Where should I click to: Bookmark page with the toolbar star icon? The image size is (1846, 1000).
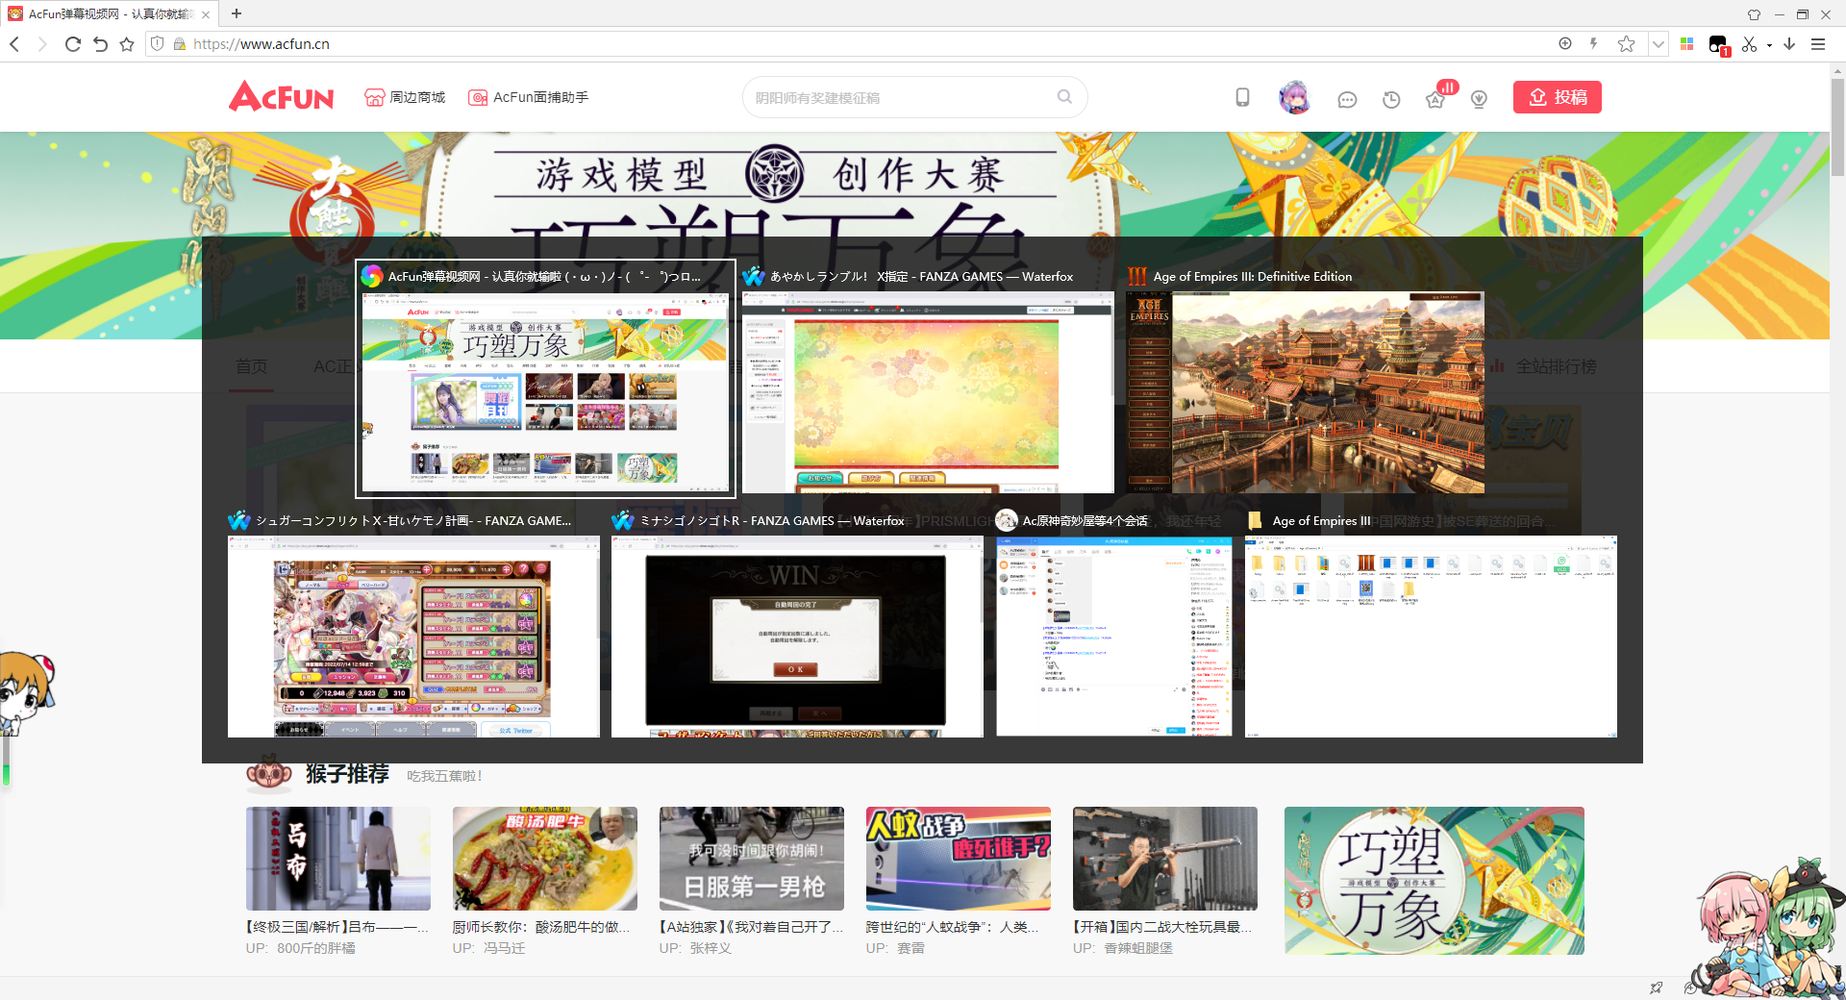tap(127, 44)
